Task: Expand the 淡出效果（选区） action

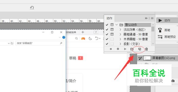Action: pos(120,30)
